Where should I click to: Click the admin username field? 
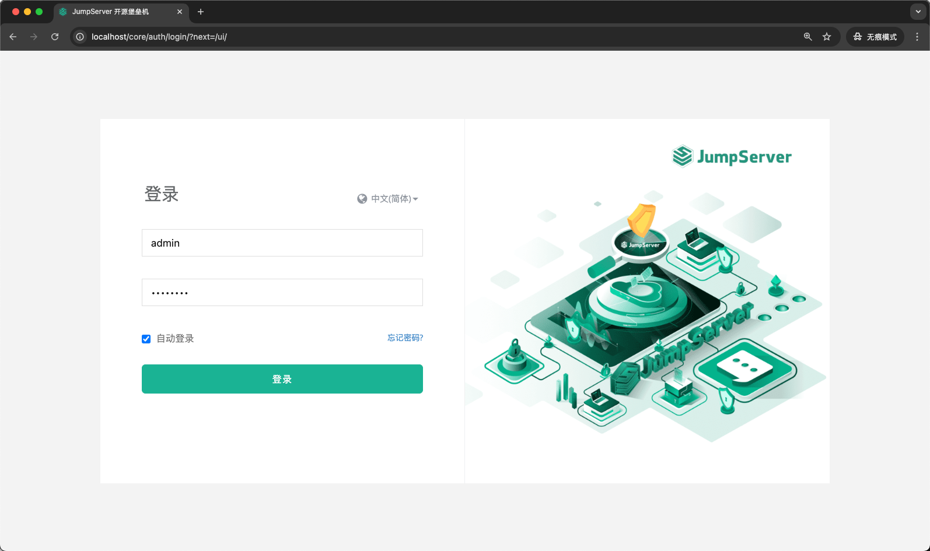[x=282, y=243]
